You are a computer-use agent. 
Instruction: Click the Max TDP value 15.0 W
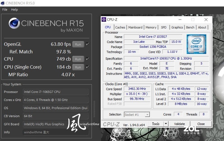click(176, 42)
